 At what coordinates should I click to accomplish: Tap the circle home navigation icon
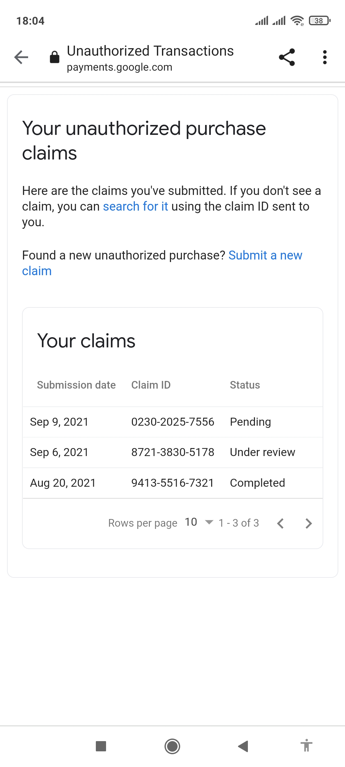tap(172, 747)
